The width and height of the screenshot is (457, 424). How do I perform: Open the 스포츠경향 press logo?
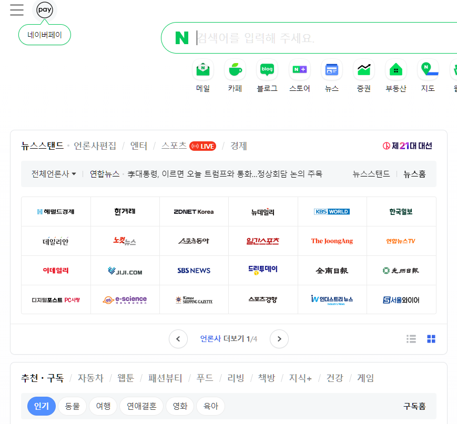tap(263, 299)
